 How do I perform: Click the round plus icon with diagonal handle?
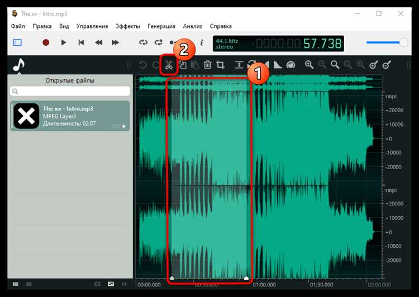pyautogui.click(x=374, y=65)
